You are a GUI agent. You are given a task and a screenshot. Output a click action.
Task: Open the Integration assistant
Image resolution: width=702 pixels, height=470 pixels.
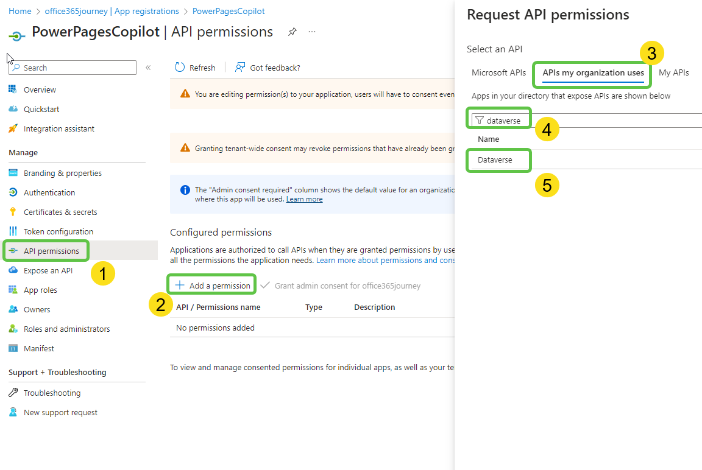57,128
